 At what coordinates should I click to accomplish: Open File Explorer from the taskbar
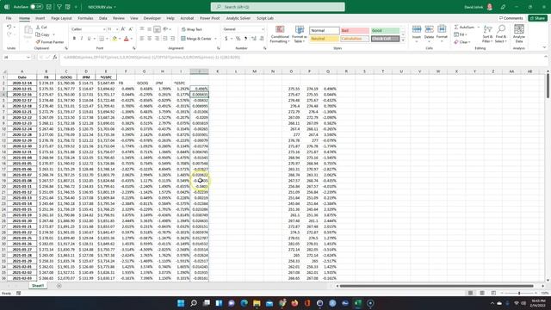pos(257,303)
